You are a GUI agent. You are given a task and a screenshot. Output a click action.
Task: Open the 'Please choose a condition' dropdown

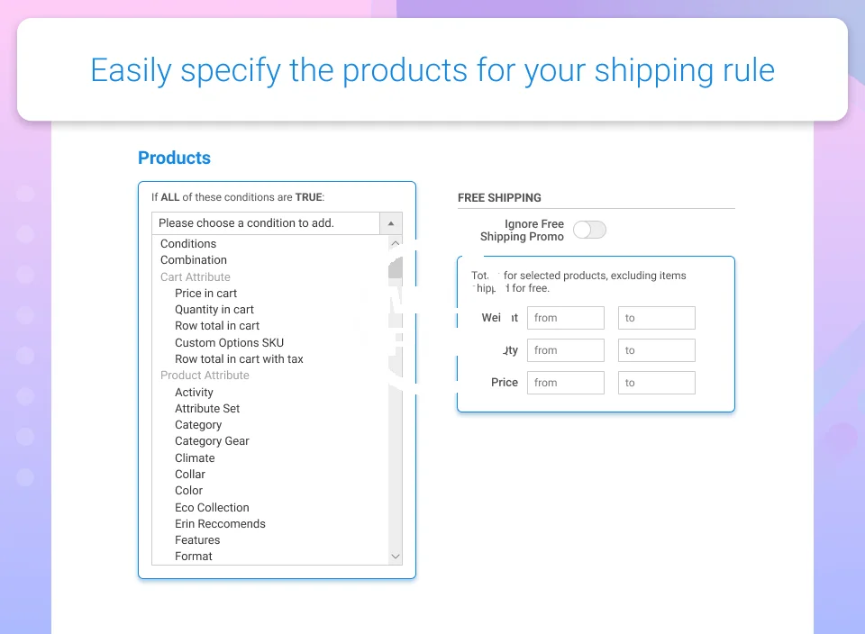click(277, 223)
